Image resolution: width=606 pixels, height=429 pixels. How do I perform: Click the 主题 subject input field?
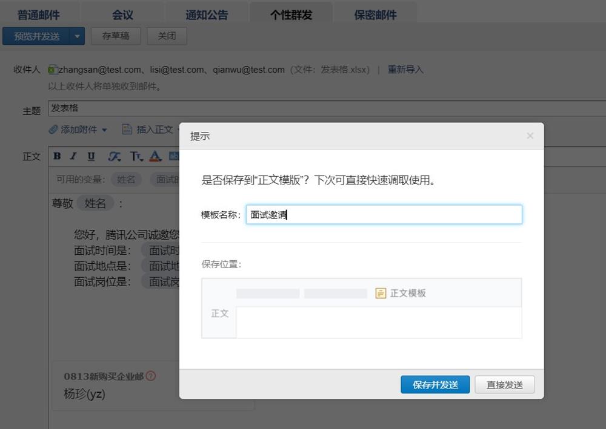[x=327, y=108]
